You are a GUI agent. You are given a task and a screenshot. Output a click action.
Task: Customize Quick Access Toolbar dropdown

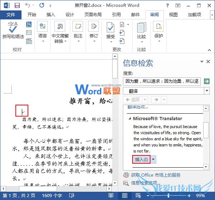tap(50, 6)
